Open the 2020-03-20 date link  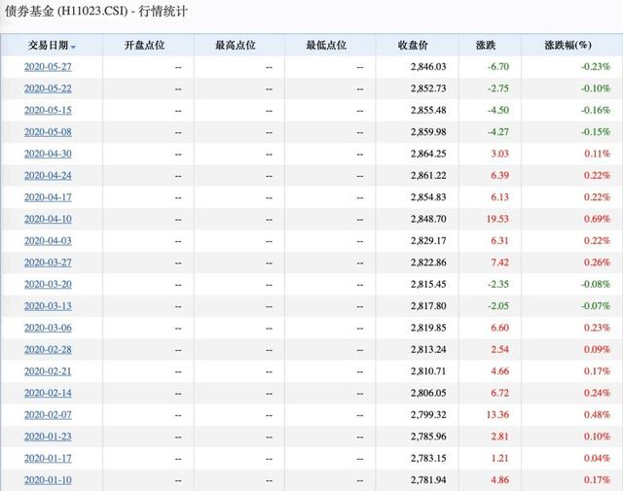pyautogui.click(x=48, y=284)
